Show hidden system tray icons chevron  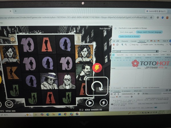pyautogui.click(x=140, y=113)
